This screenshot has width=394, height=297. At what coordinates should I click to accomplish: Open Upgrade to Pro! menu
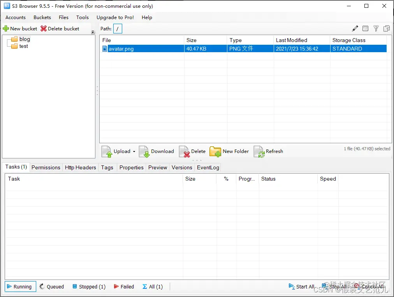(x=115, y=18)
